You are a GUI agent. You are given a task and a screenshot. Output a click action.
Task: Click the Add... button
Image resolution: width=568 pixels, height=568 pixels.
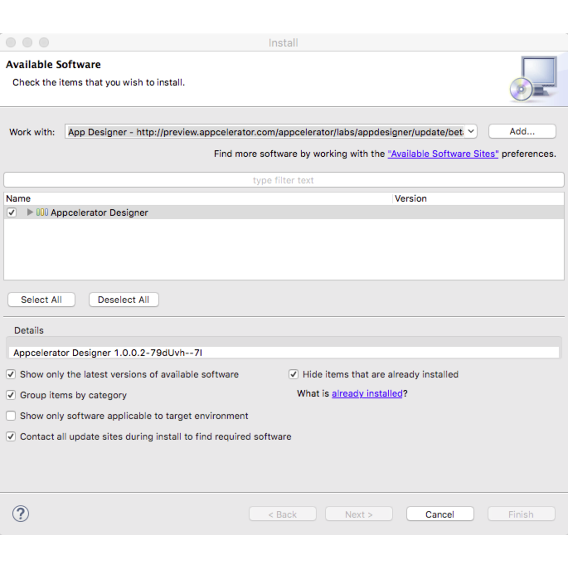point(522,131)
